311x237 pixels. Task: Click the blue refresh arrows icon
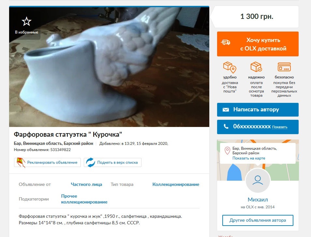(x=91, y=162)
